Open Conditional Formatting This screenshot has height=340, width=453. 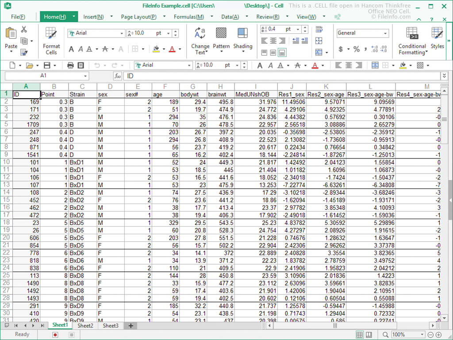point(412,41)
